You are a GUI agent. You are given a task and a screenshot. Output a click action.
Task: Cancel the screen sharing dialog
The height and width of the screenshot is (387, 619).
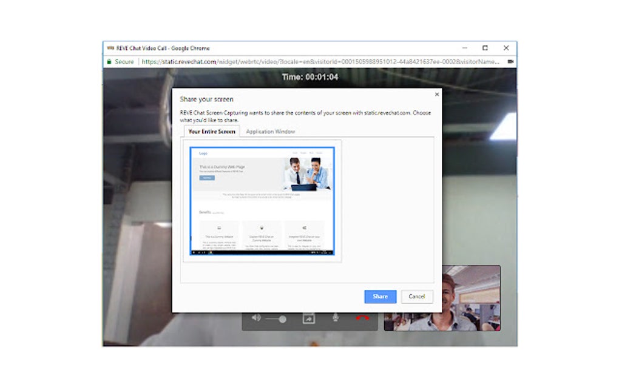coord(417,297)
